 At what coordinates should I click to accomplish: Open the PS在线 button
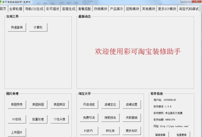(17, 119)
